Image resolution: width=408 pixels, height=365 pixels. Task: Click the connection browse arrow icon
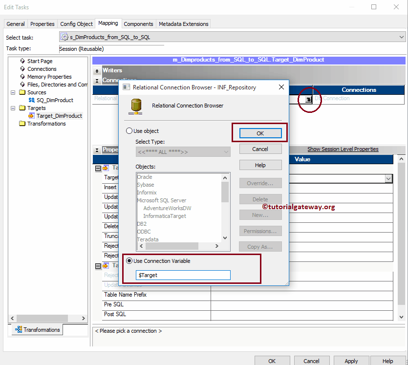[x=309, y=99]
